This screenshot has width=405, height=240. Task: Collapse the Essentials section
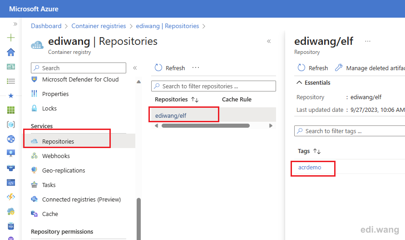(313, 83)
